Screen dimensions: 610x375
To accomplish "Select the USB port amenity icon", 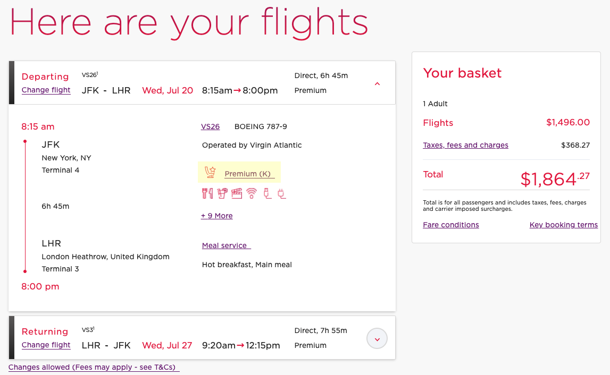I will [268, 193].
